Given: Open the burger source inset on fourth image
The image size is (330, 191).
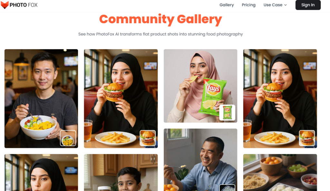Looking at the screenshot, I should [x=307, y=138].
